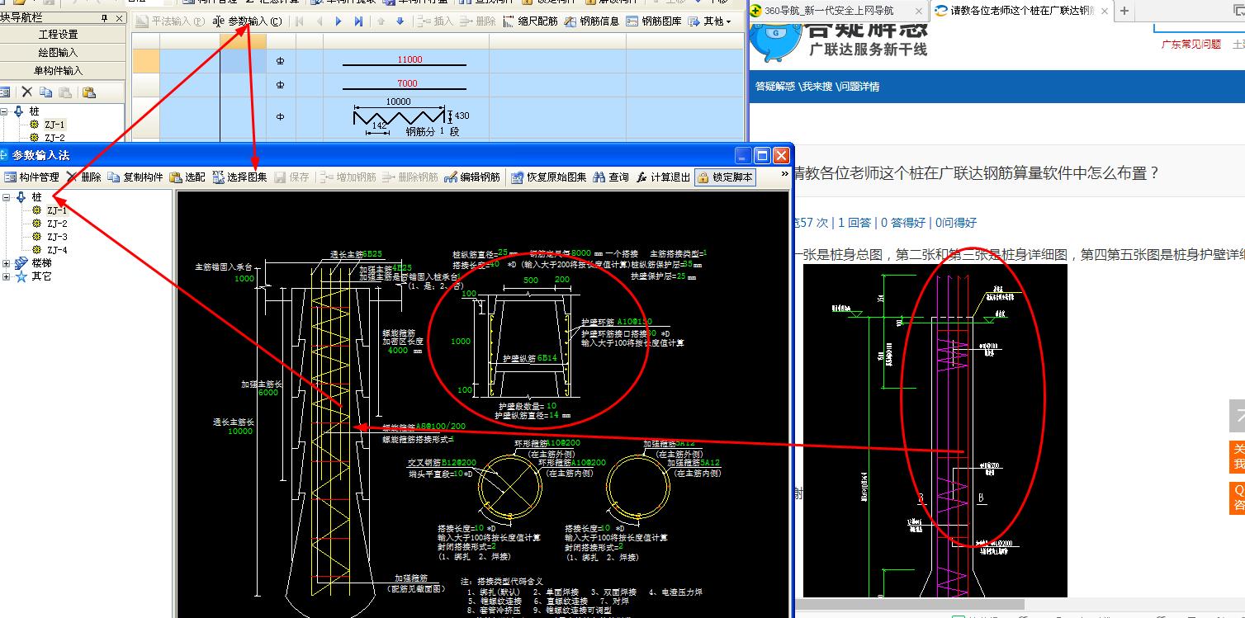The width and height of the screenshot is (1245, 618).
Task: Switch to the 360导航 browser tab
Action: [830, 11]
